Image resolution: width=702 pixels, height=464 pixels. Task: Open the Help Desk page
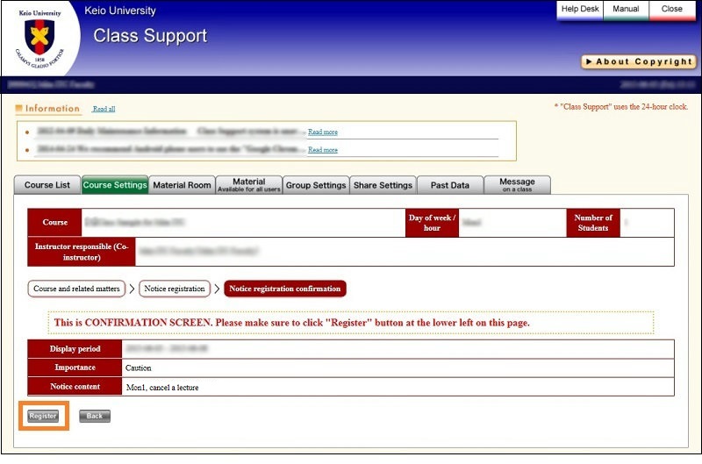579,9
